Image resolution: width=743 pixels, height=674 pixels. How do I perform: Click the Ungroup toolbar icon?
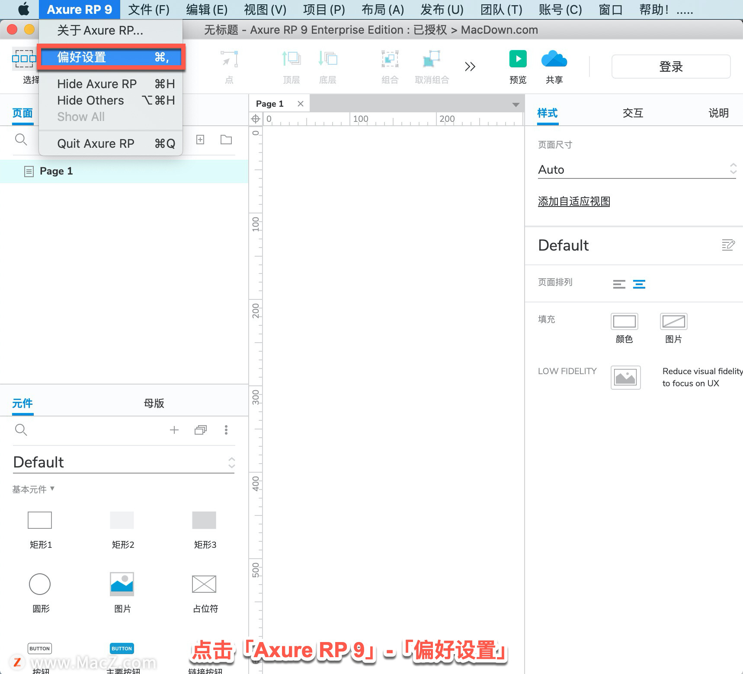[431, 59]
